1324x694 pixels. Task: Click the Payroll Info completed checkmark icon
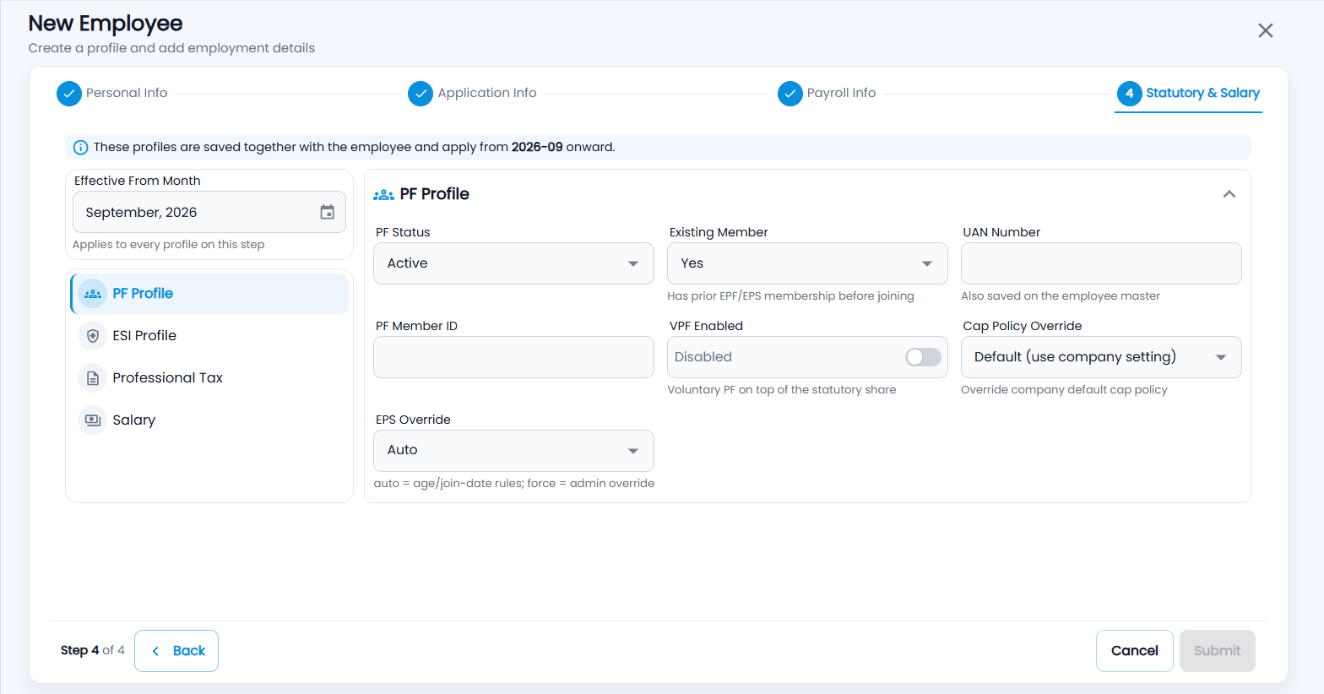coord(790,94)
